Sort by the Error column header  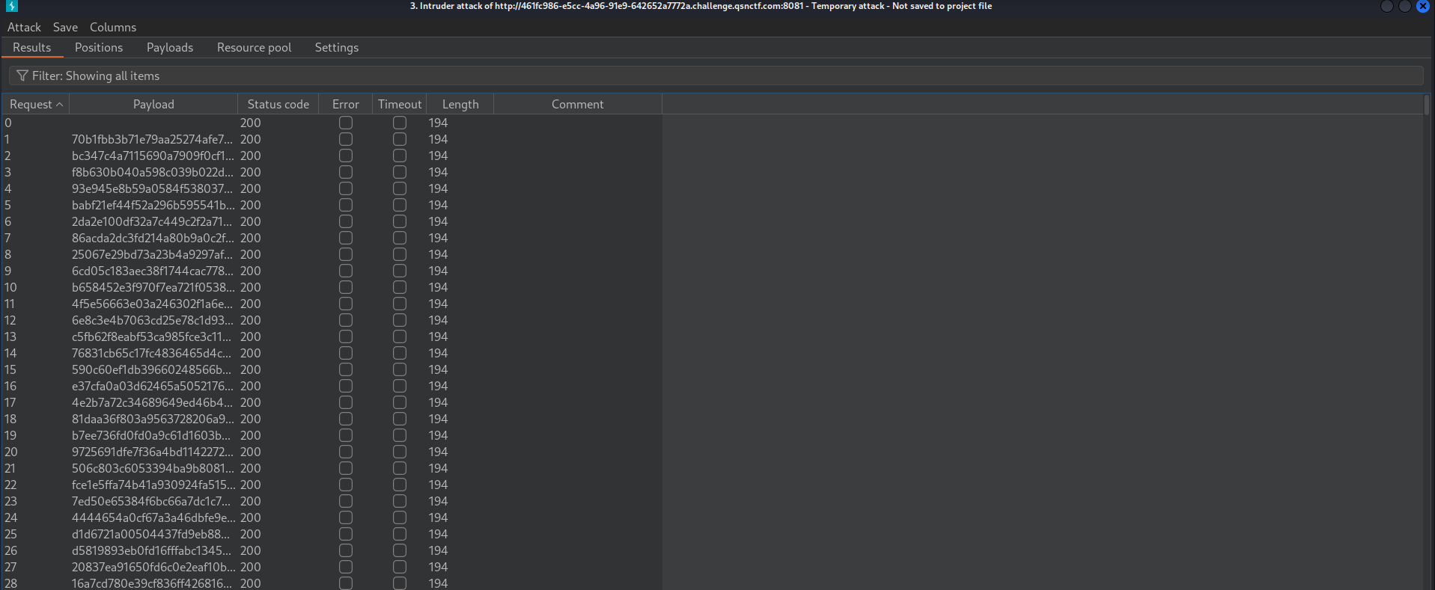346,104
